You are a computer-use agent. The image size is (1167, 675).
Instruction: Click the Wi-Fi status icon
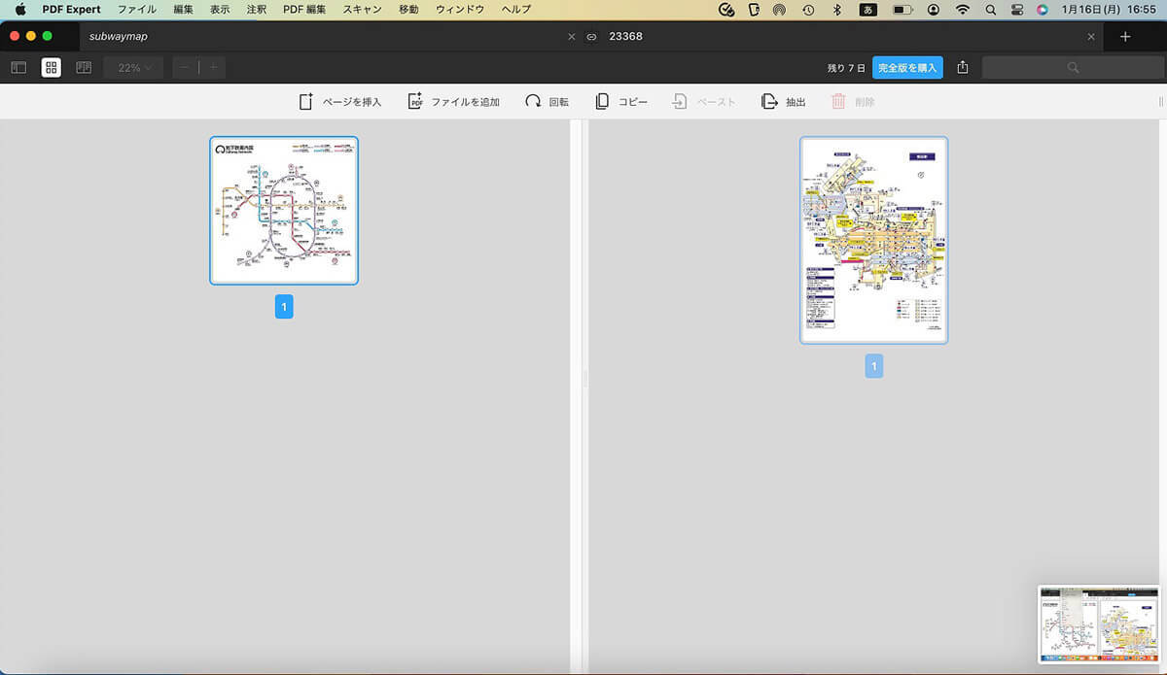click(x=963, y=9)
